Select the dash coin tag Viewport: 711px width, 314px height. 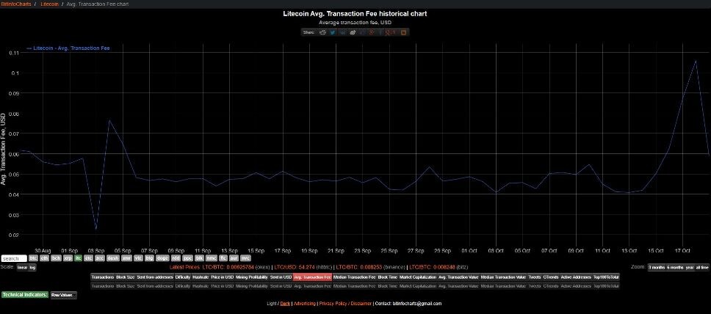[x=113, y=258]
